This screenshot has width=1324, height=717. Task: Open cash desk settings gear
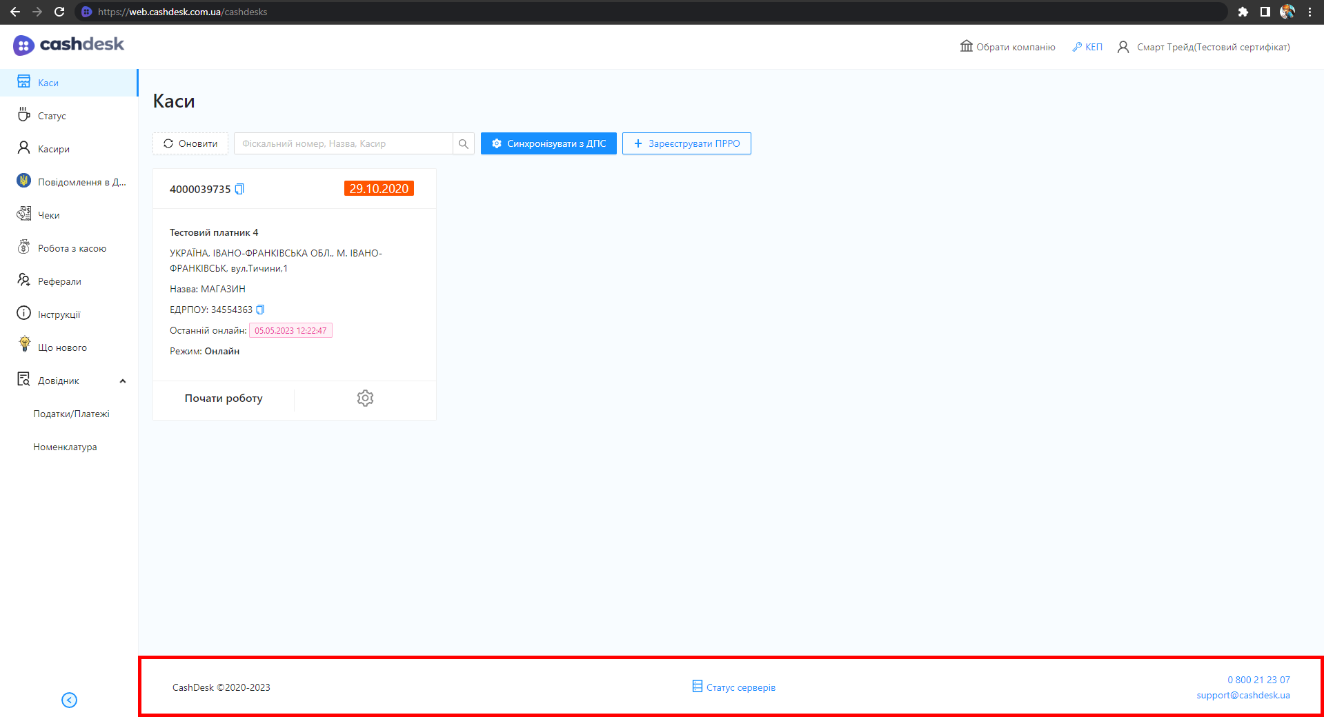(365, 398)
